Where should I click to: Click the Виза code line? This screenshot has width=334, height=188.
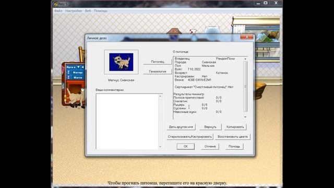pos(193,80)
